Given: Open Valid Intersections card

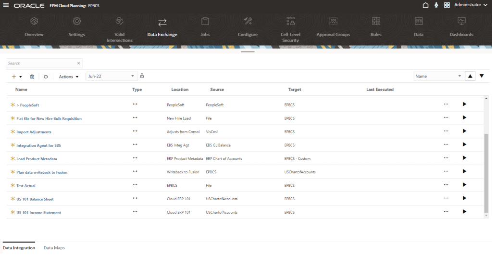Looking at the screenshot, I should click(119, 29).
